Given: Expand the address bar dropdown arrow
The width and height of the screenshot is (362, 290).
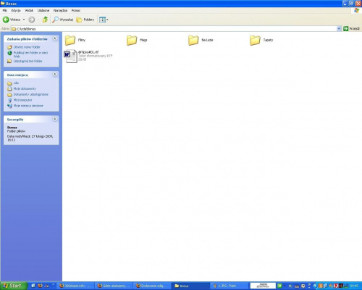Looking at the screenshot, I should click(339, 28).
